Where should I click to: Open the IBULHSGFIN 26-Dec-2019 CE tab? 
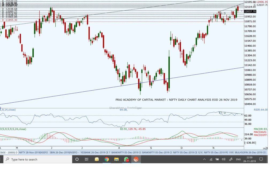click(x=251, y=152)
